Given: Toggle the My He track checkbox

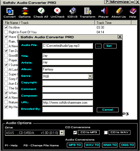Looking at the screenshot, I should (6, 107).
